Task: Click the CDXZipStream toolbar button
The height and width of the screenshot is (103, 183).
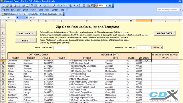Action: coord(9,14)
